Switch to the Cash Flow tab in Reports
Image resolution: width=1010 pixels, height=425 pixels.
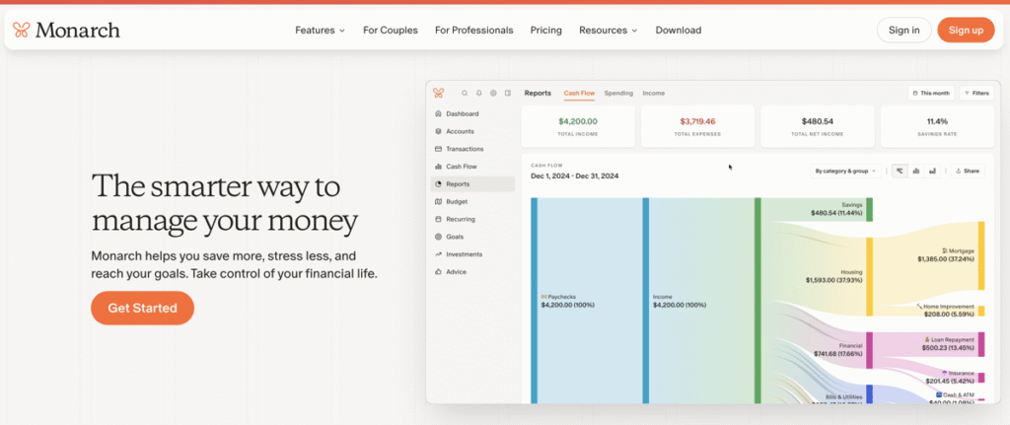tap(579, 94)
